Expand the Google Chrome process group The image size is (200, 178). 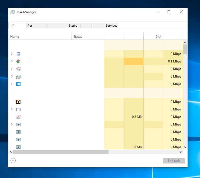[x=12, y=61]
